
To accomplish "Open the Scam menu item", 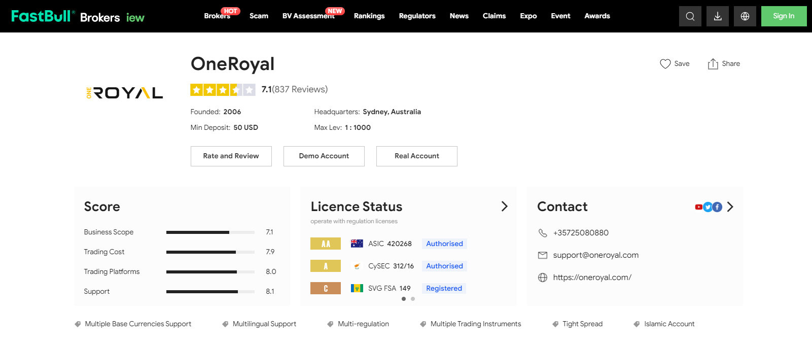I will point(259,16).
